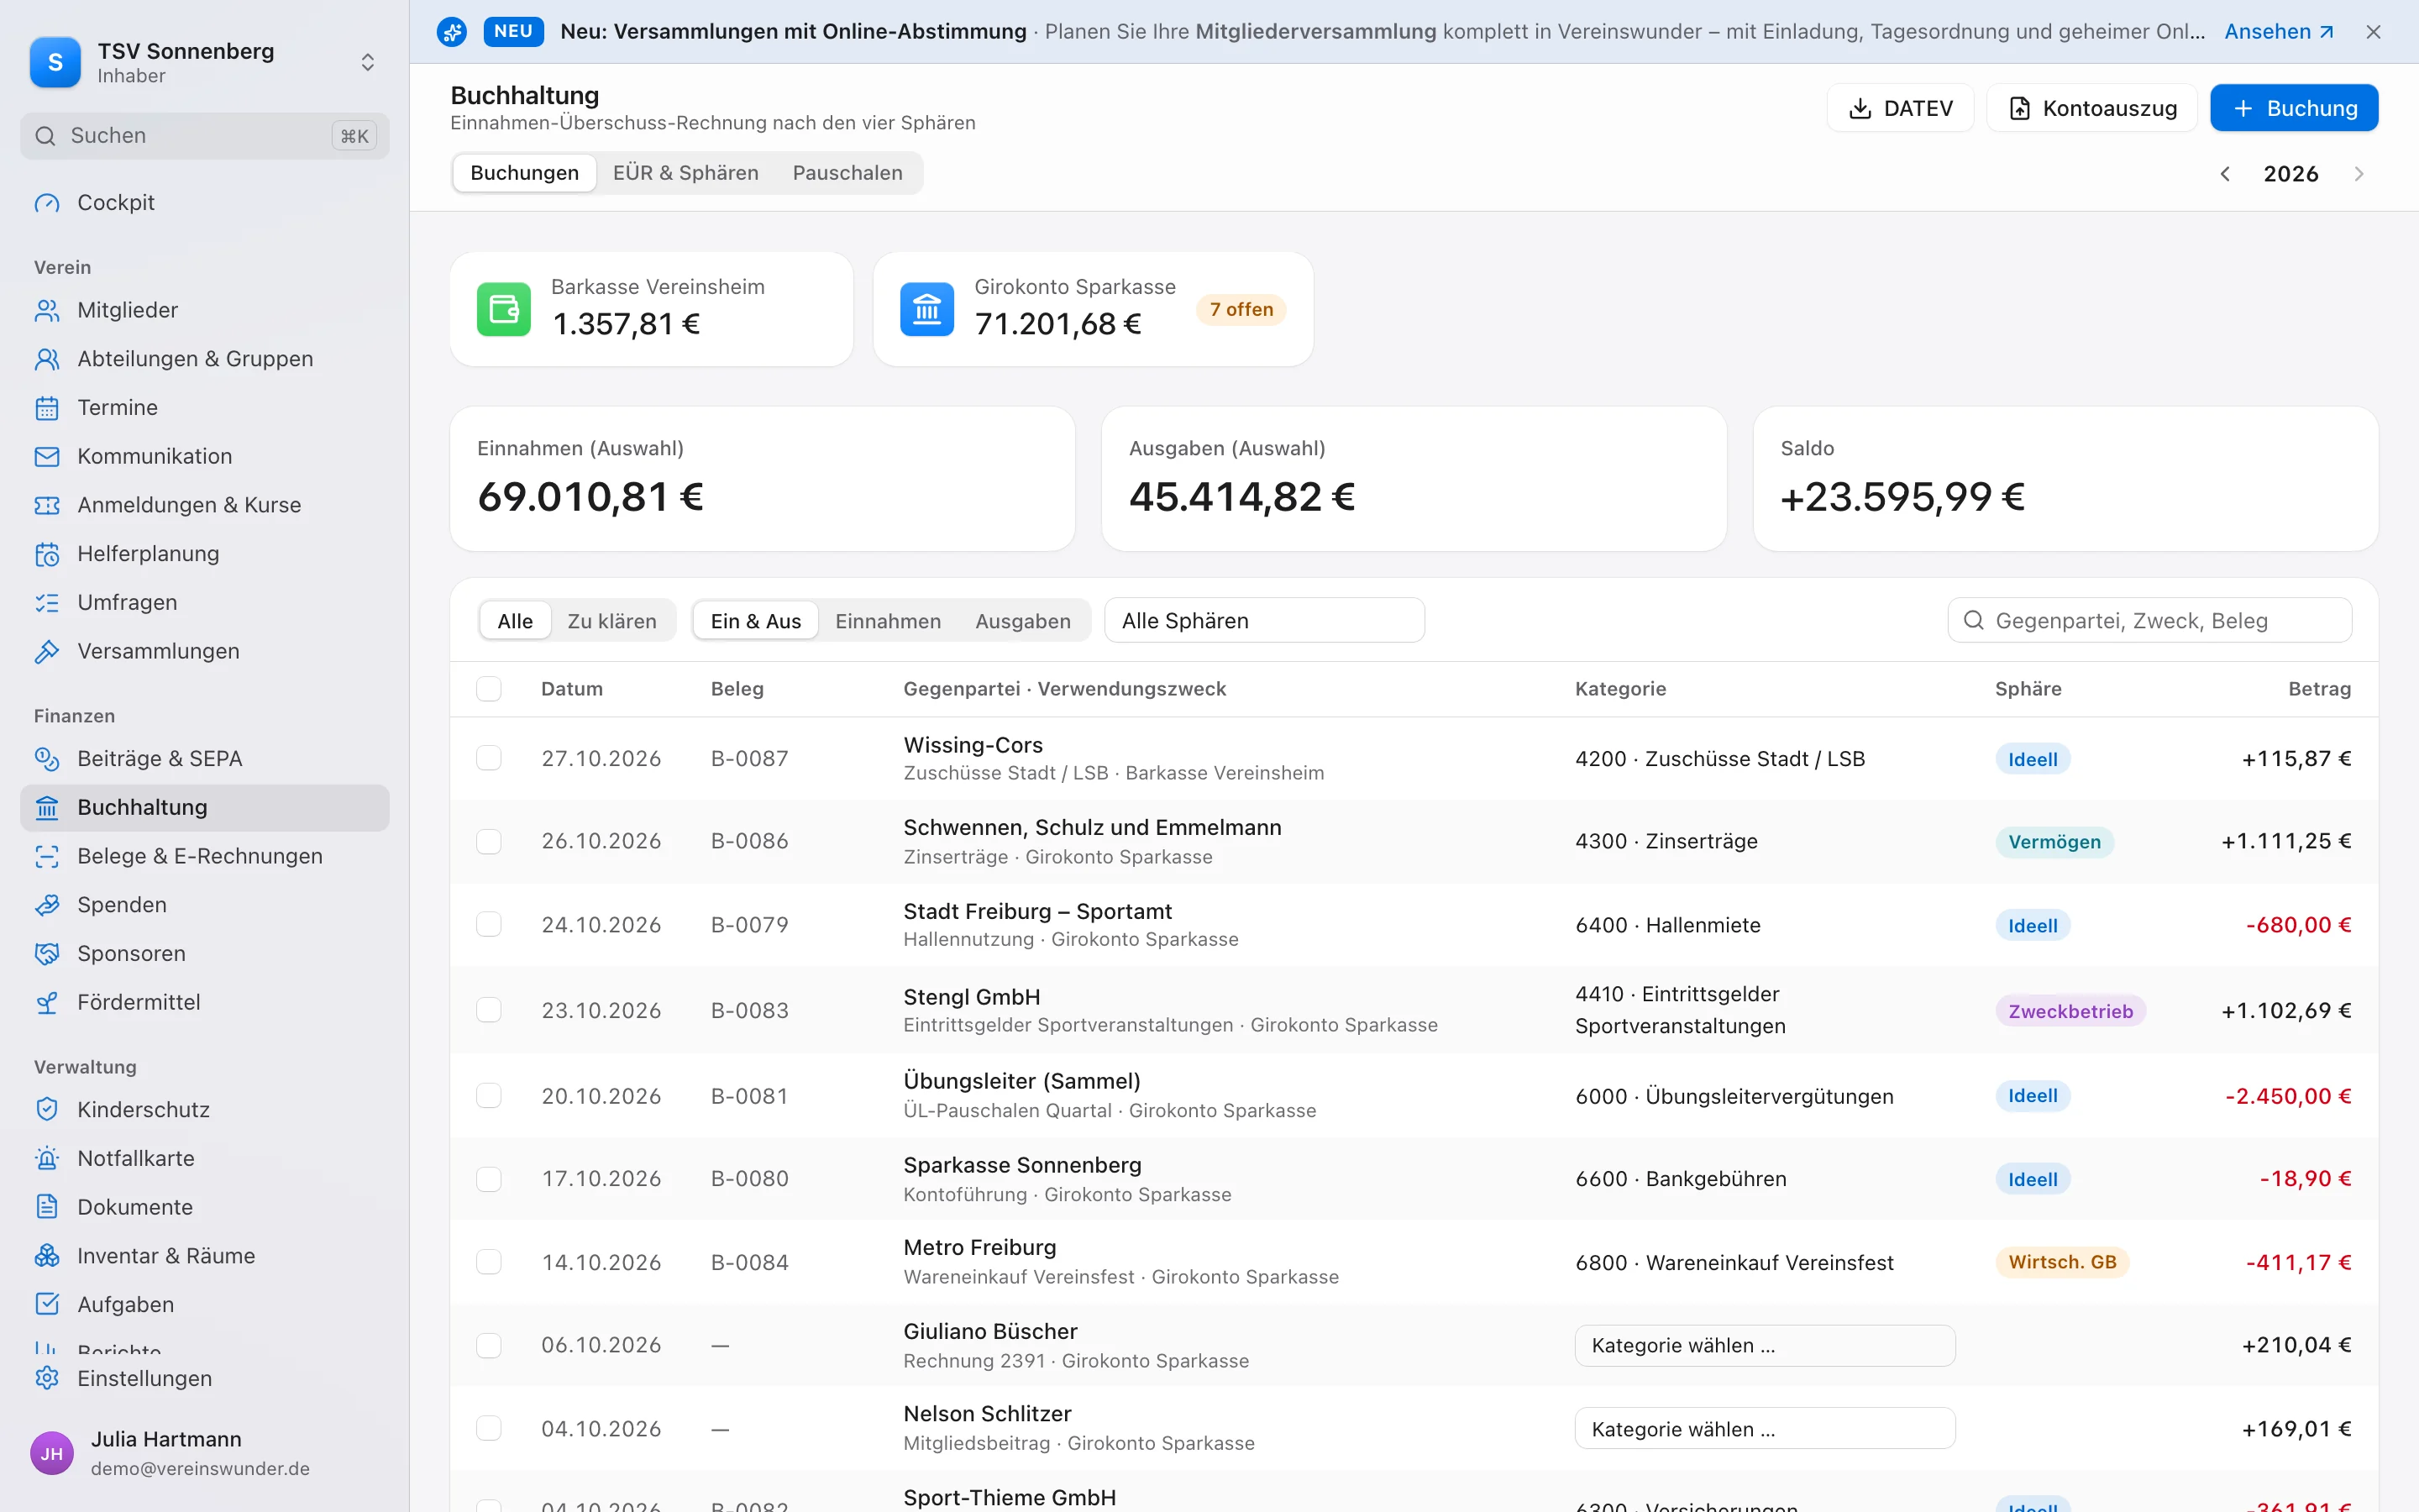The image size is (2419, 1512).
Task: Click the Belege & E-Rechnungen scan icon
Action: (x=47, y=857)
